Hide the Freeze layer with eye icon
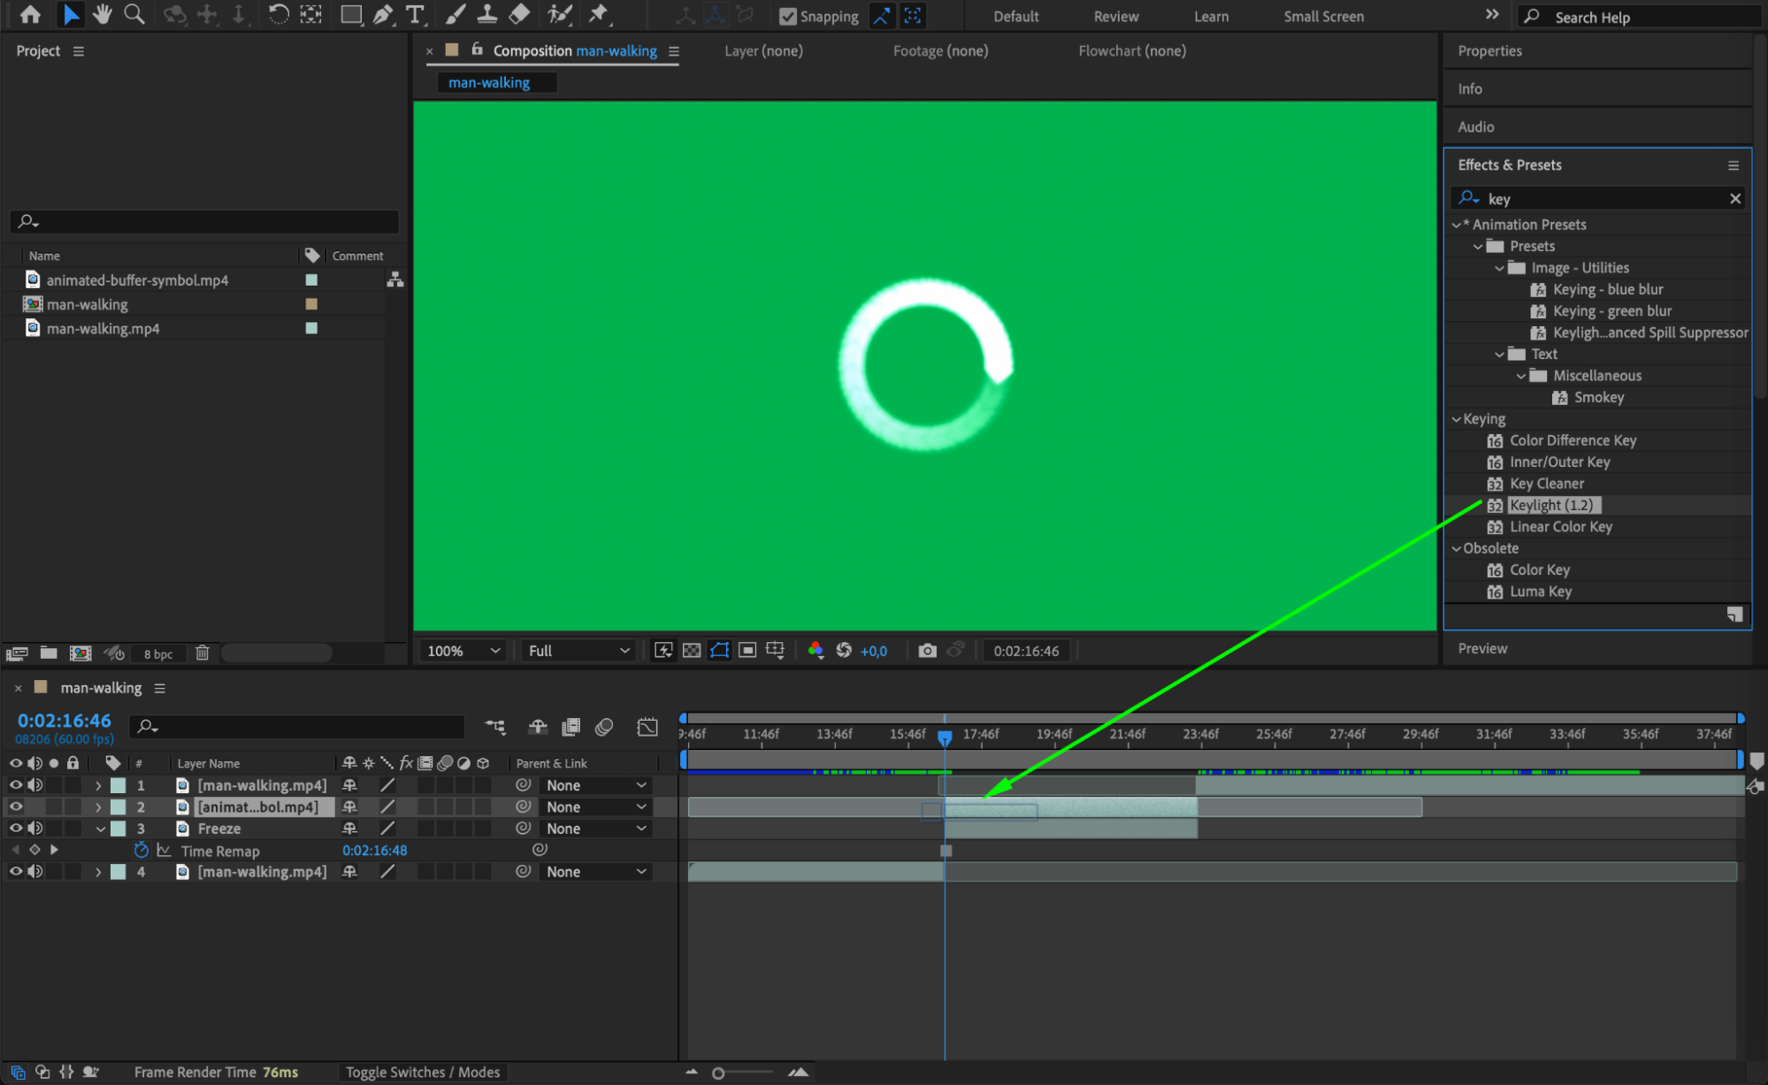Screen dimensions: 1768x1085 pos(15,829)
